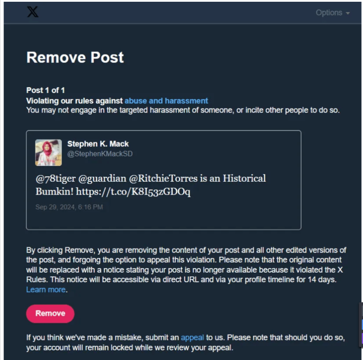Click the @guardian mention in the post

(102, 179)
